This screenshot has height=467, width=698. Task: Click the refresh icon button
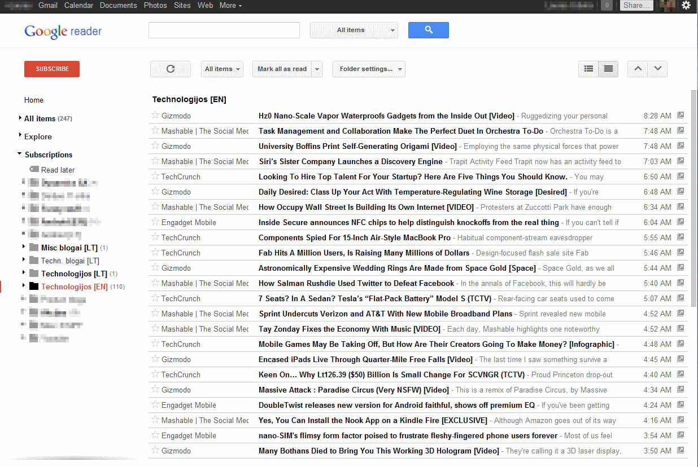tap(171, 69)
